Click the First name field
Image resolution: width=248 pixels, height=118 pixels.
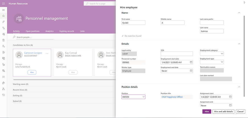tap(133, 22)
